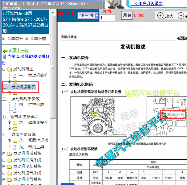Select 九、专用工具 tree item
The height and width of the screenshot is (185, 187).
(x=32, y=147)
